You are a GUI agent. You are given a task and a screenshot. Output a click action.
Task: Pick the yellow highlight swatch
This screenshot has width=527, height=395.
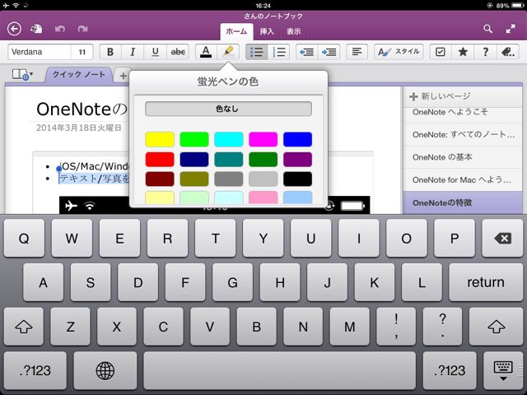(160, 139)
